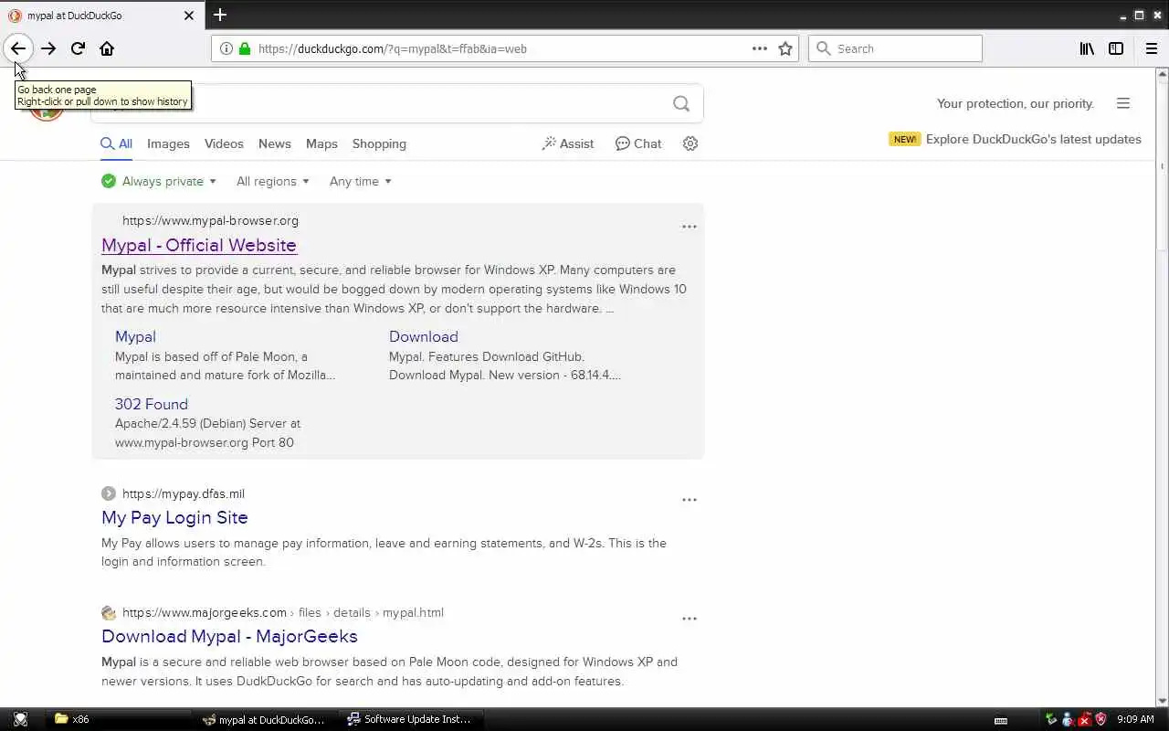1169x731 pixels.
Task: Switch to Maps results tab
Action: click(321, 143)
